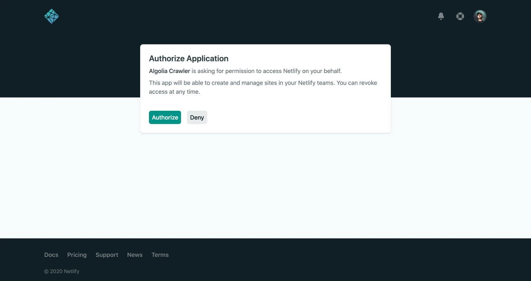Go to the Pricing footer item
The height and width of the screenshot is (281, 531).
coord(77,254)
